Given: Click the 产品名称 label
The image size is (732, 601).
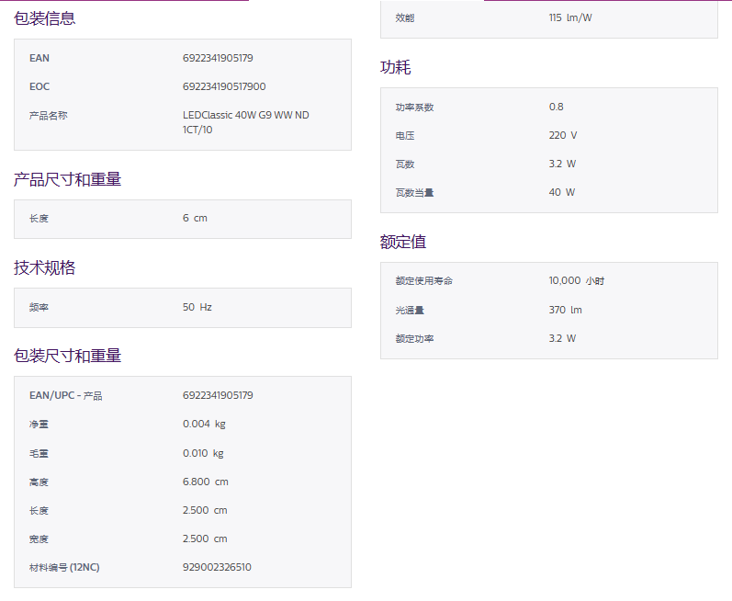Looking at the screenshot, I should [x=48, y=116].
